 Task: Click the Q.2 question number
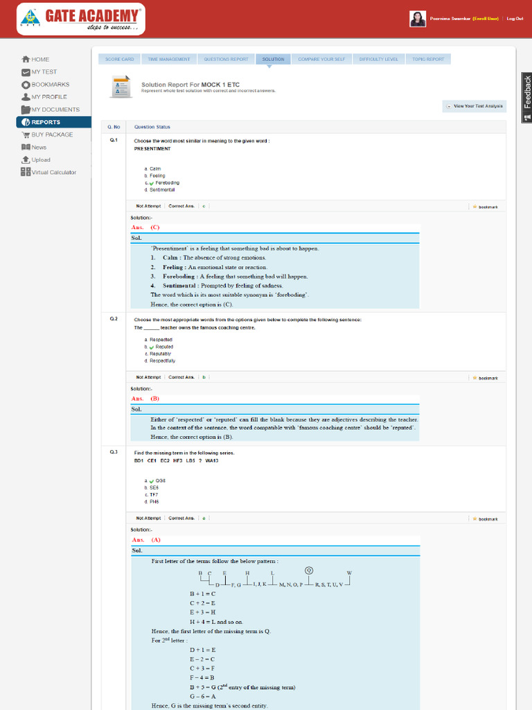(114, 319)
